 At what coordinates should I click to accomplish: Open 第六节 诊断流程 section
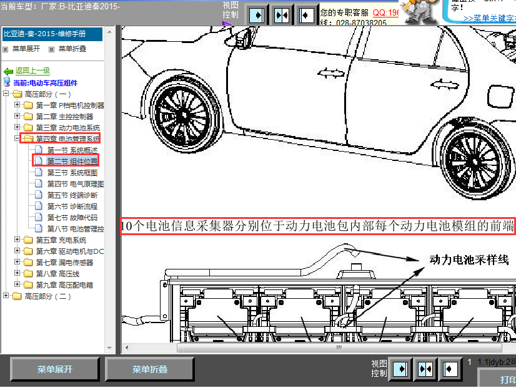[72, 206]
